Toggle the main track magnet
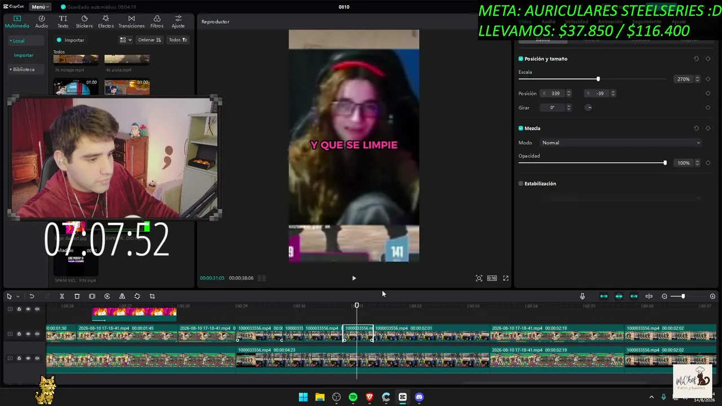Screen dimensions: 722x406 point(604,296)
